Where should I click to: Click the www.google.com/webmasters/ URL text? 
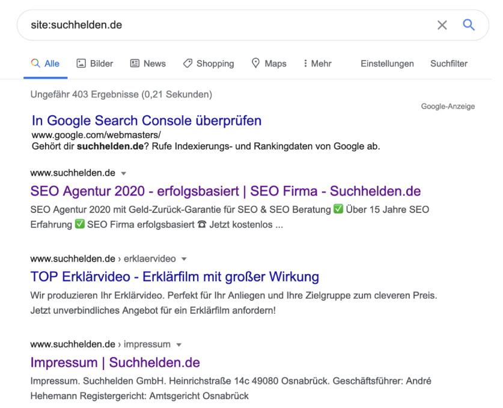tap(96, 135)
